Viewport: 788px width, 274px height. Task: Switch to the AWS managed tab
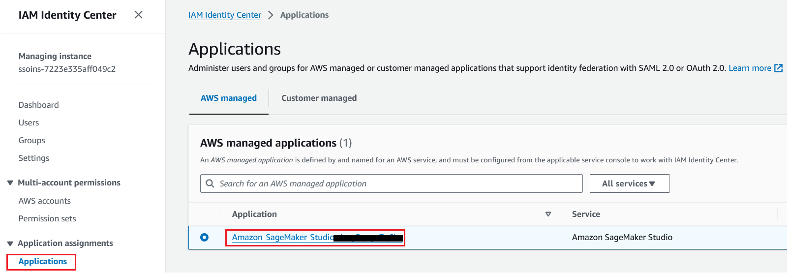(229, 98)
